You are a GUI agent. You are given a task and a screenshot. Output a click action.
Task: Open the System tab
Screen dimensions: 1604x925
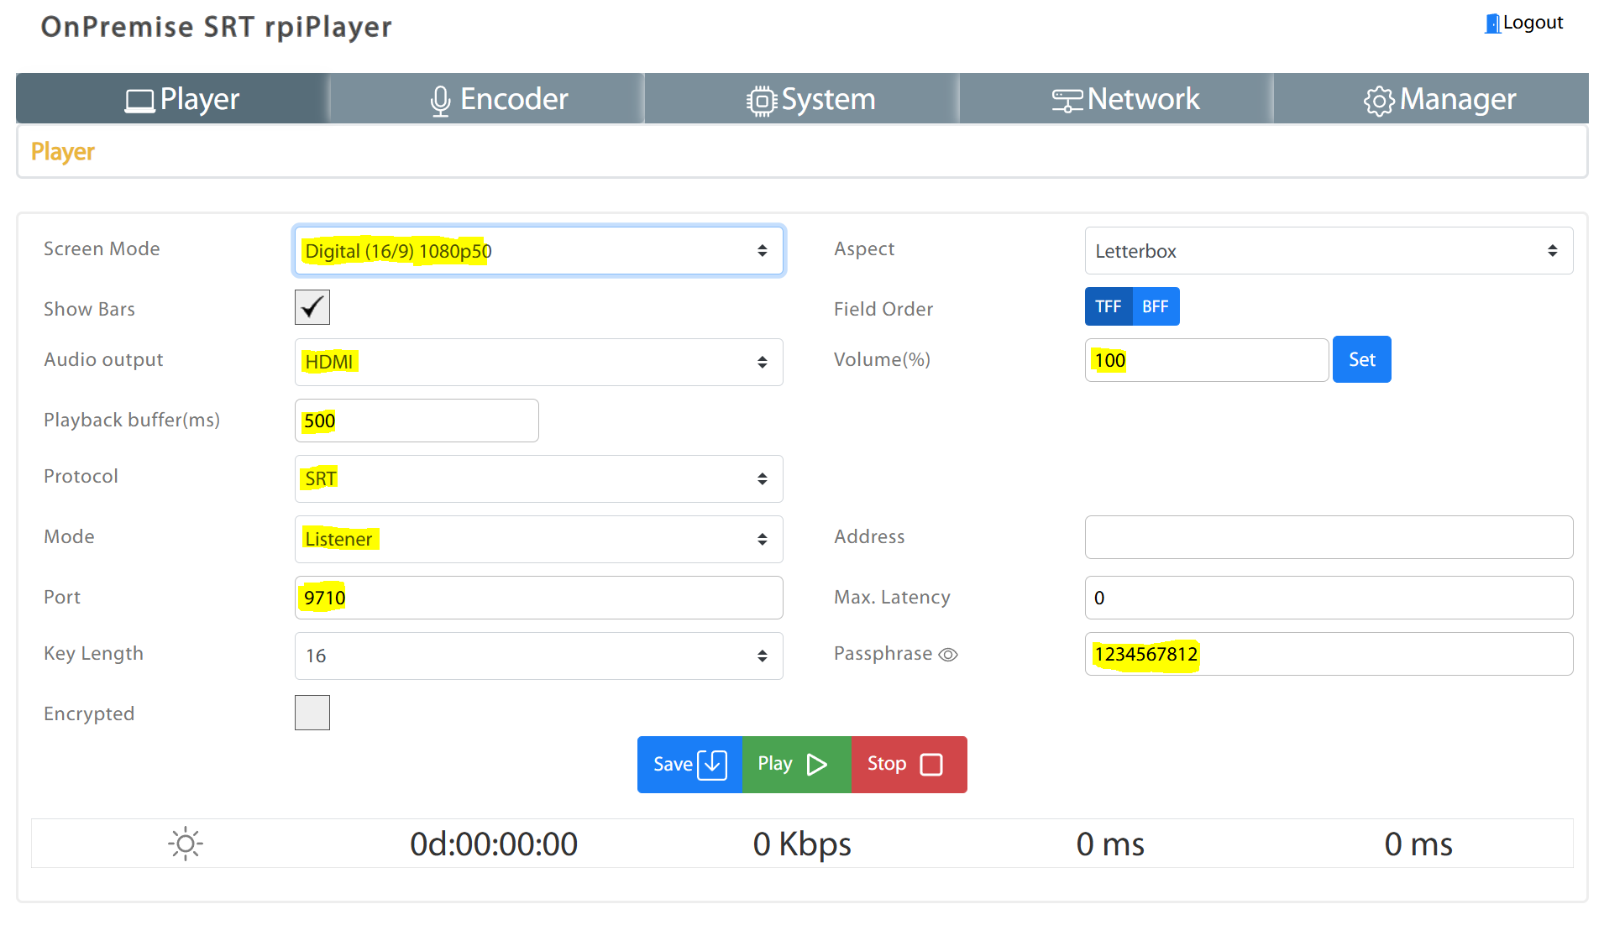pyautogui.click(x=802, y=99)
